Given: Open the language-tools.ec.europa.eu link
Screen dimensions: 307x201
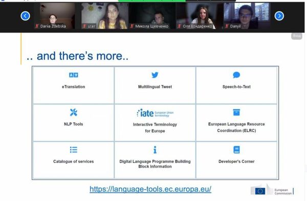Looking at the screenshot, I should [x=150, y=189].
